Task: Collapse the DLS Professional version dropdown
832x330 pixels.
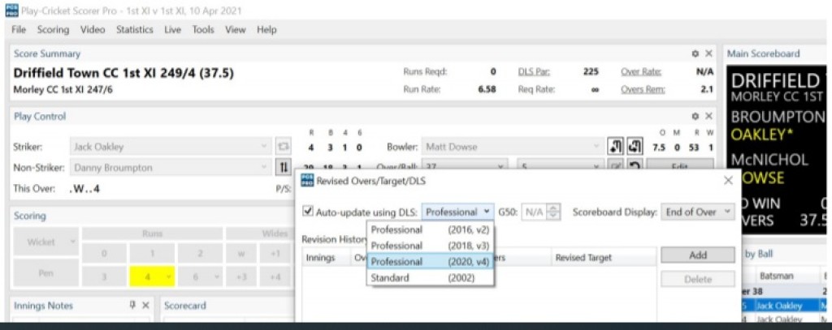Action: (x=458, y=212)
